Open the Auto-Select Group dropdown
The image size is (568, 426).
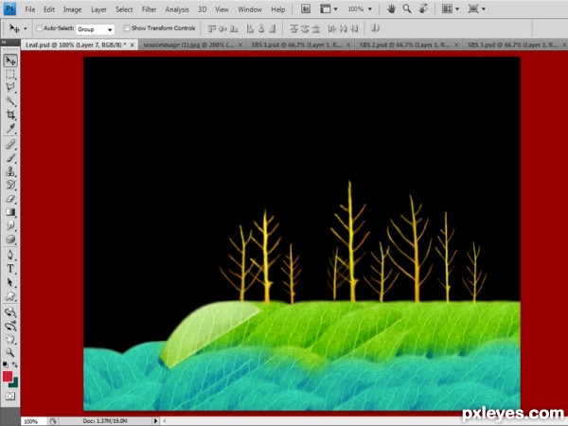click(x=95, y=29)
